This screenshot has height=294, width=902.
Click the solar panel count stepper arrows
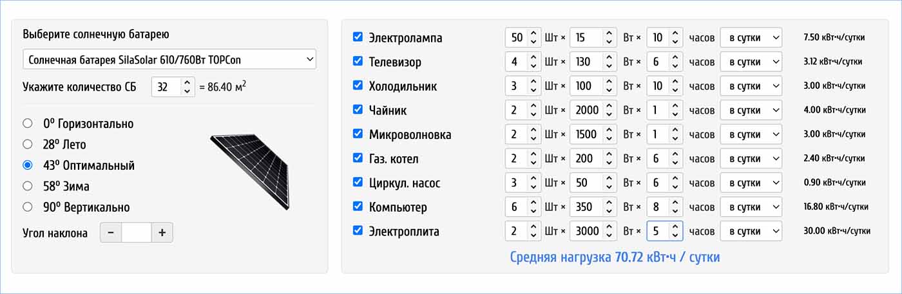[x=187, y=86]
